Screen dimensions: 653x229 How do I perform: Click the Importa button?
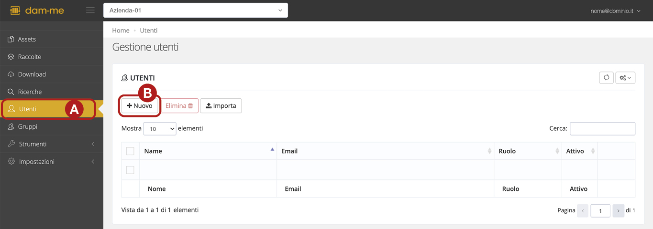coord(221,106)
